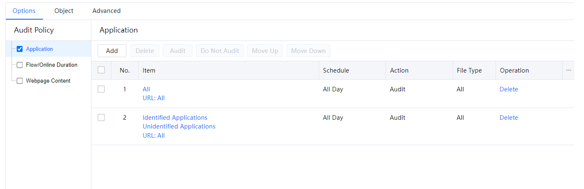Open the Identified Applications link
This screenshot has height=189, width=584.
coord(175,118)
